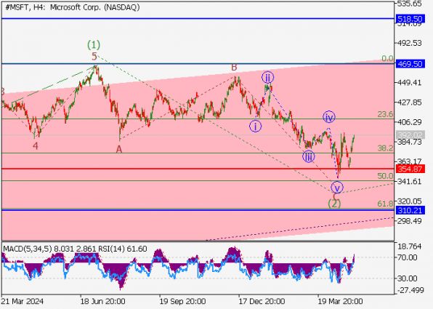Select the wave 4 label at the April low

coord(36,145)
